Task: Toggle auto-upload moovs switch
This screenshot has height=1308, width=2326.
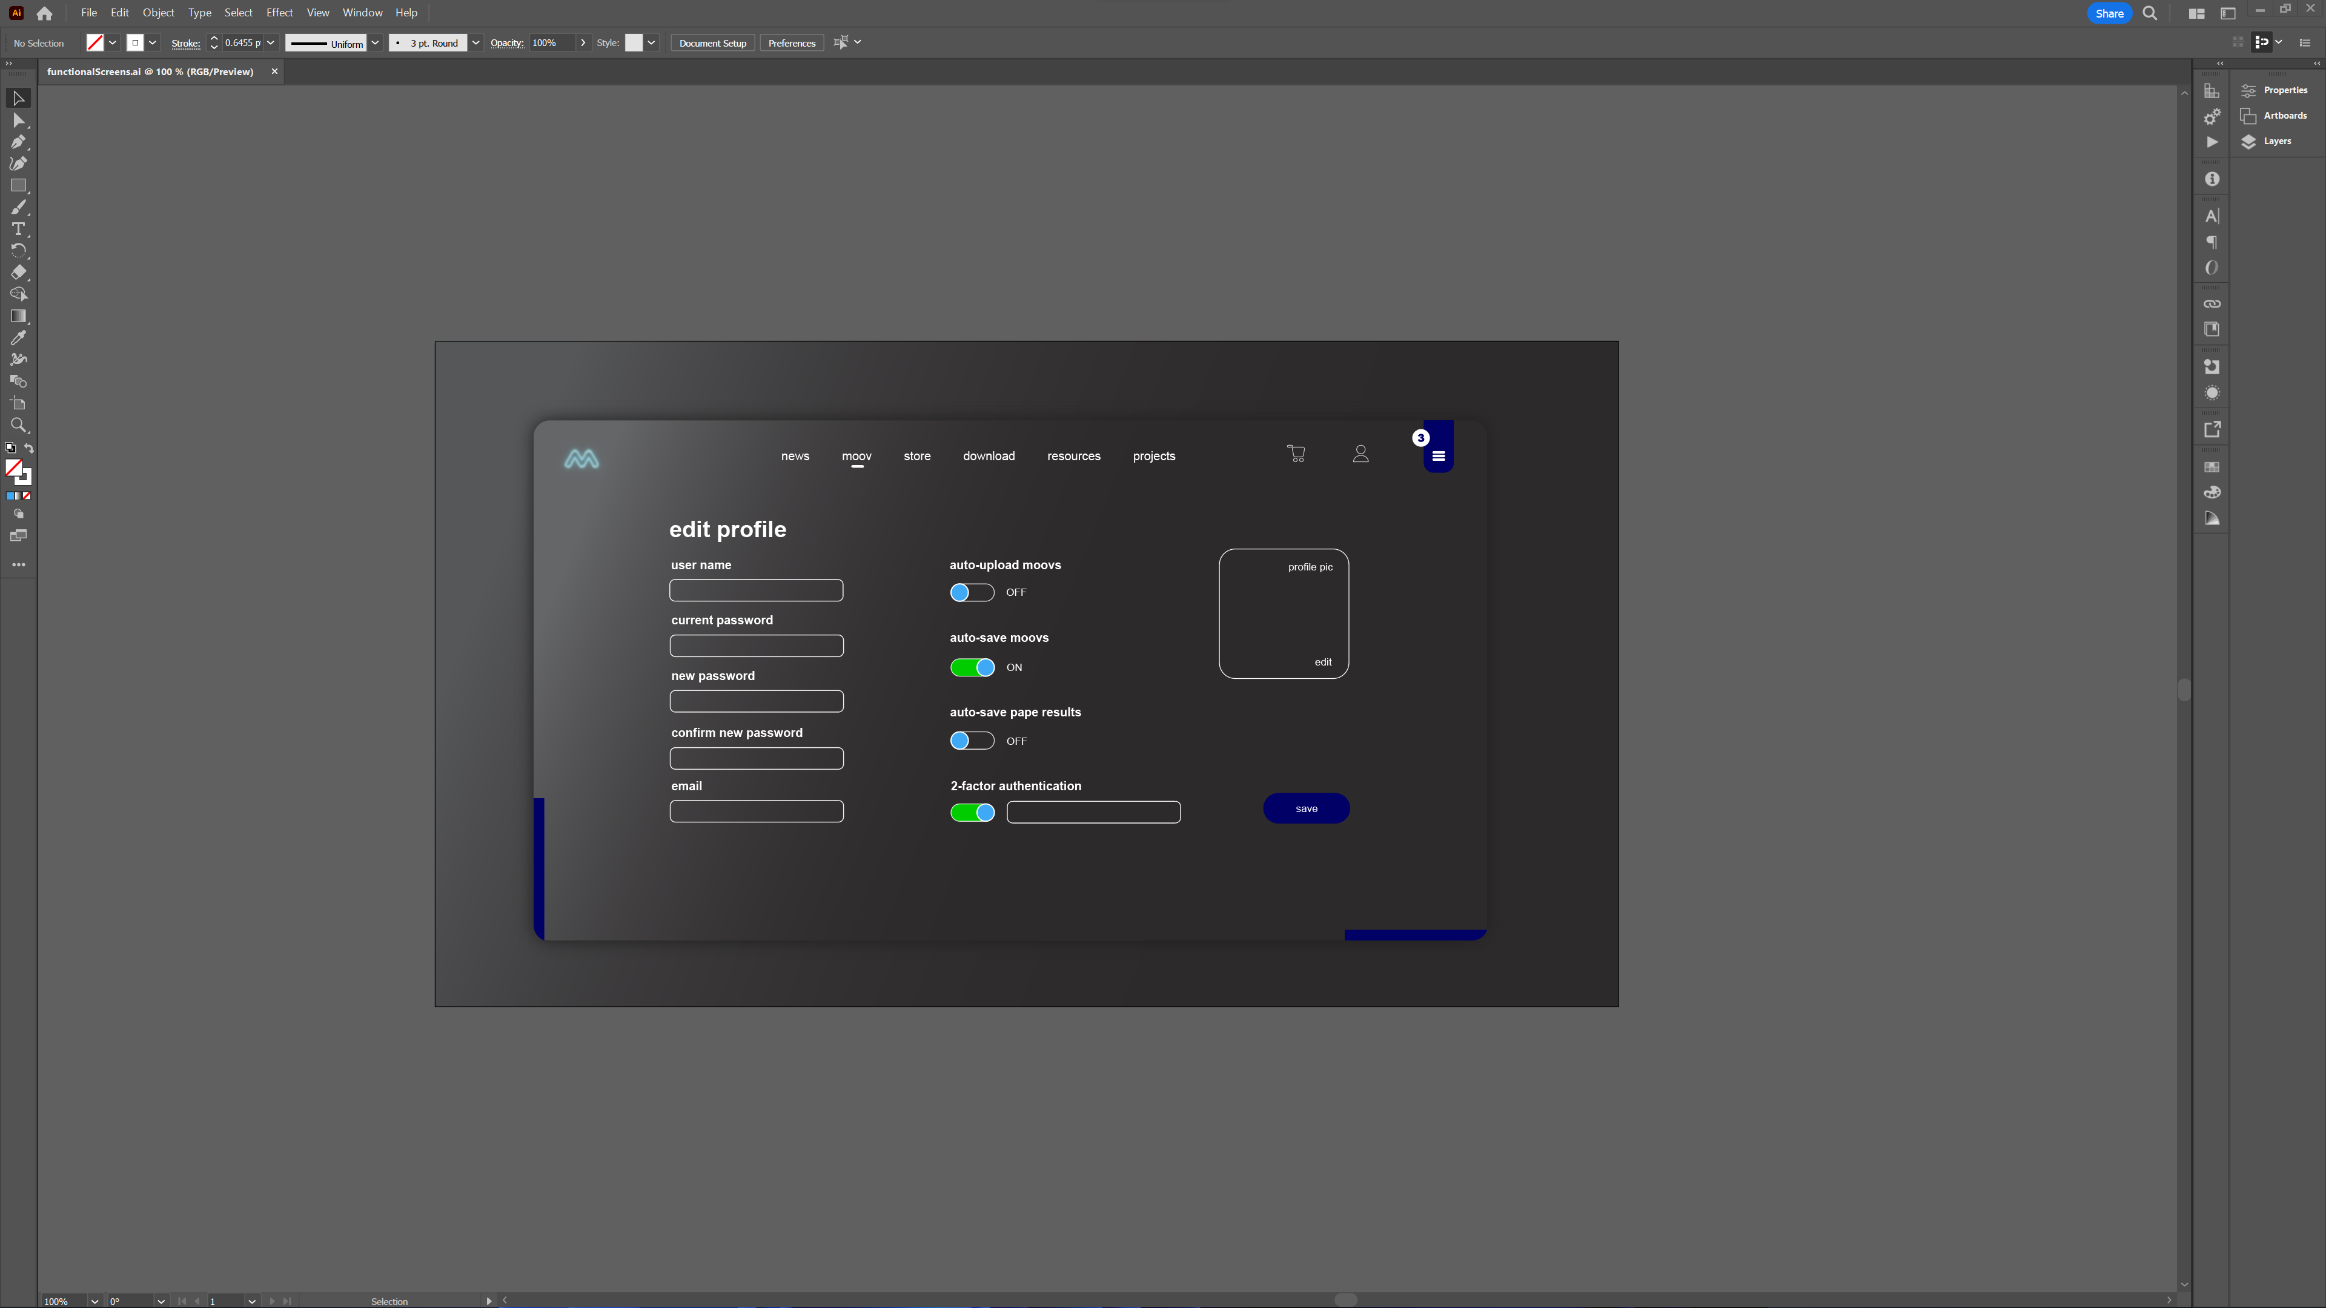Action: coord(972,592)
